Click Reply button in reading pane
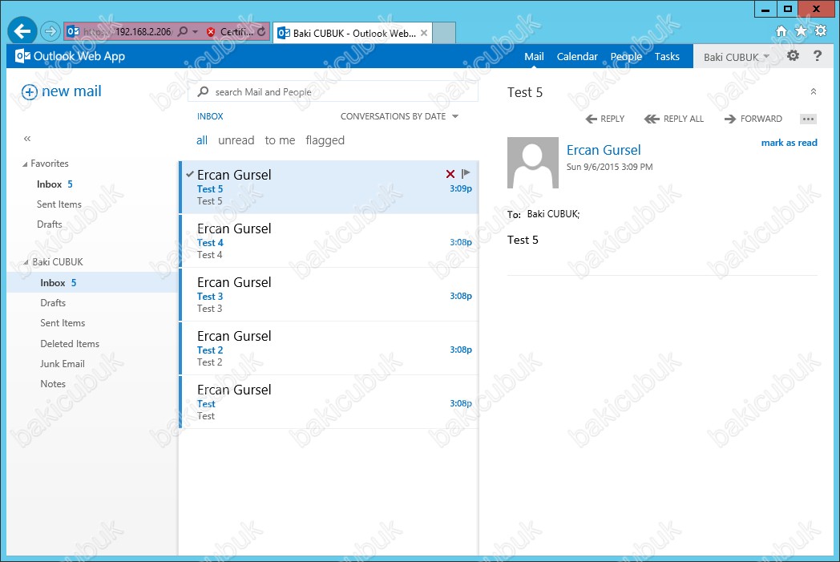 (605, 119)
